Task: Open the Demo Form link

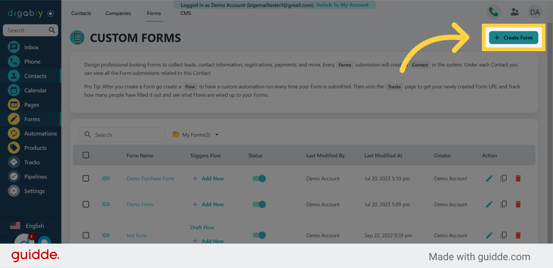Action: [x=140, y=204]
